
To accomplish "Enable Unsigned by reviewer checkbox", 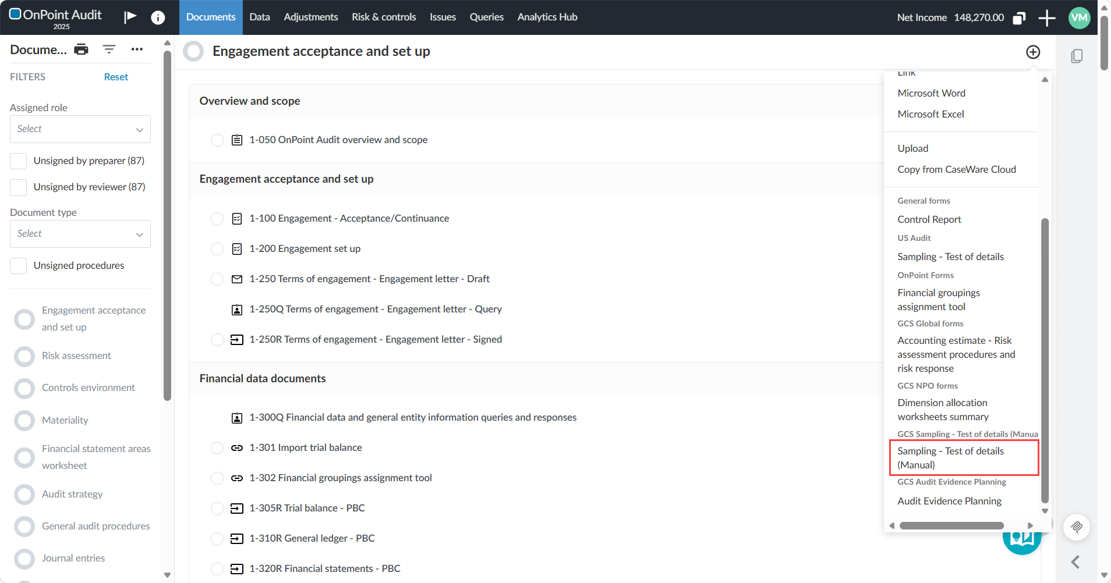I will click(x=19, y=187).
